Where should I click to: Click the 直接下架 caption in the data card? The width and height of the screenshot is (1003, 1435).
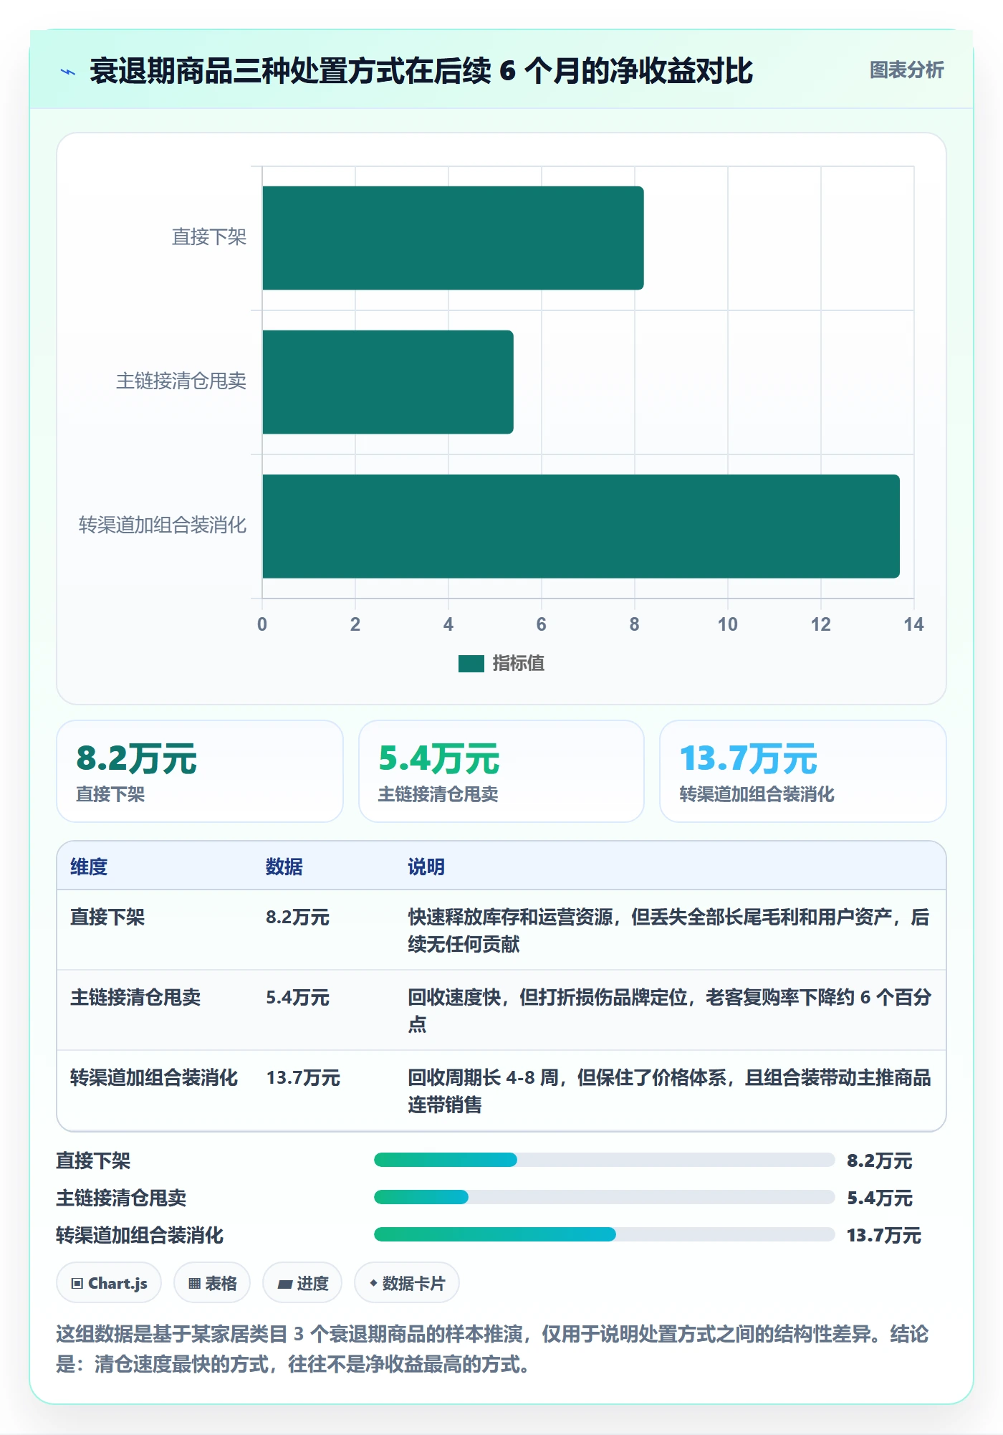(x=110, y=794)
